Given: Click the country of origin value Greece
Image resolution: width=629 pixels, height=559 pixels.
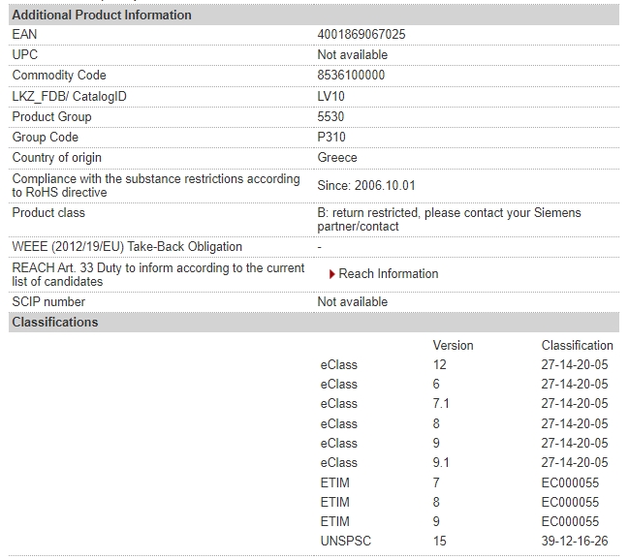Looking at the screenshot, I should (337, 158).
